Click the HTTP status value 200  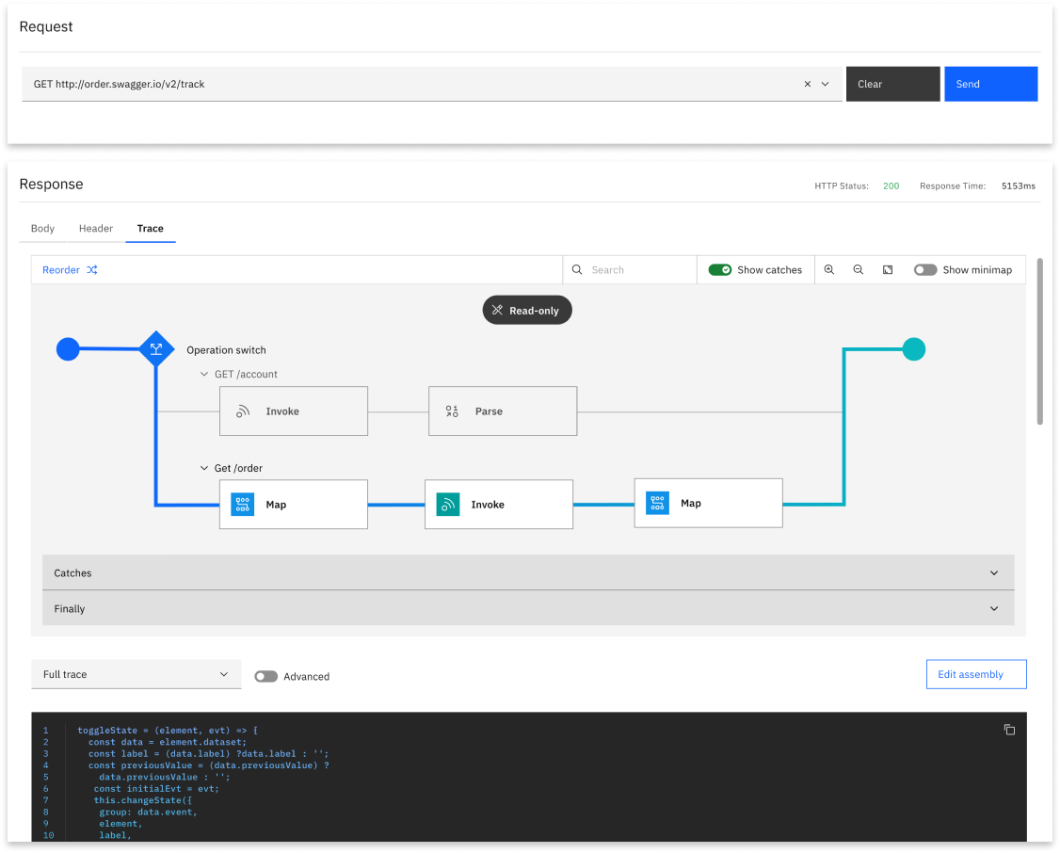coord(891,185)
